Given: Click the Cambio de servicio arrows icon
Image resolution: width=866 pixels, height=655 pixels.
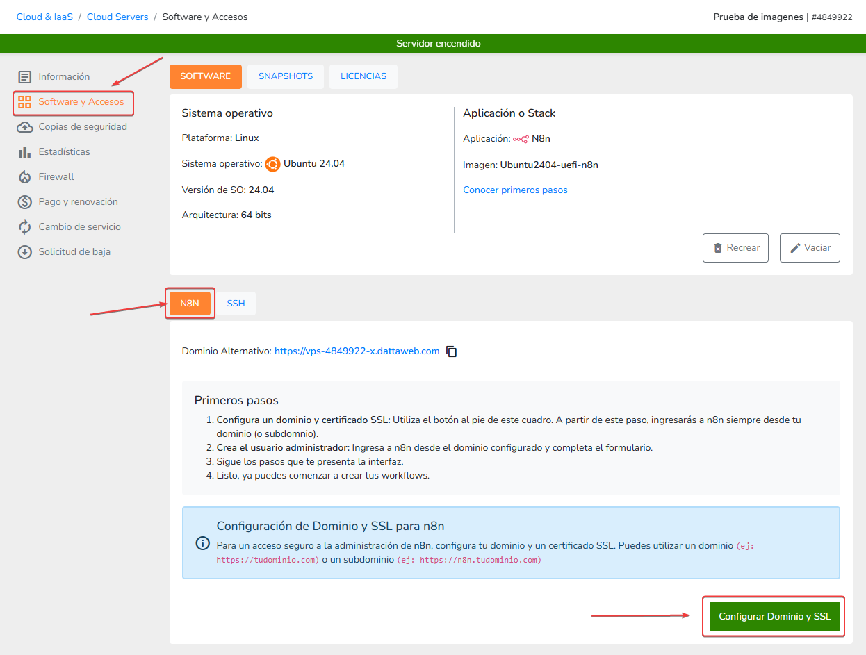Looking at the screenshot, I should point(25,227).
